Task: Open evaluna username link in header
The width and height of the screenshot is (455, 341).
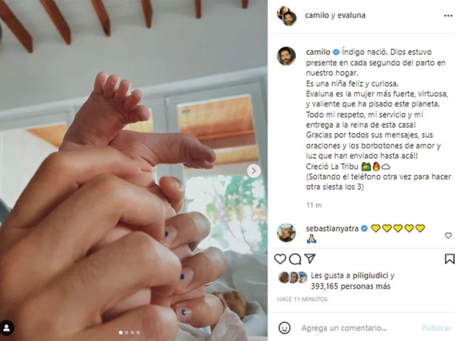Action: pos(352,16)
